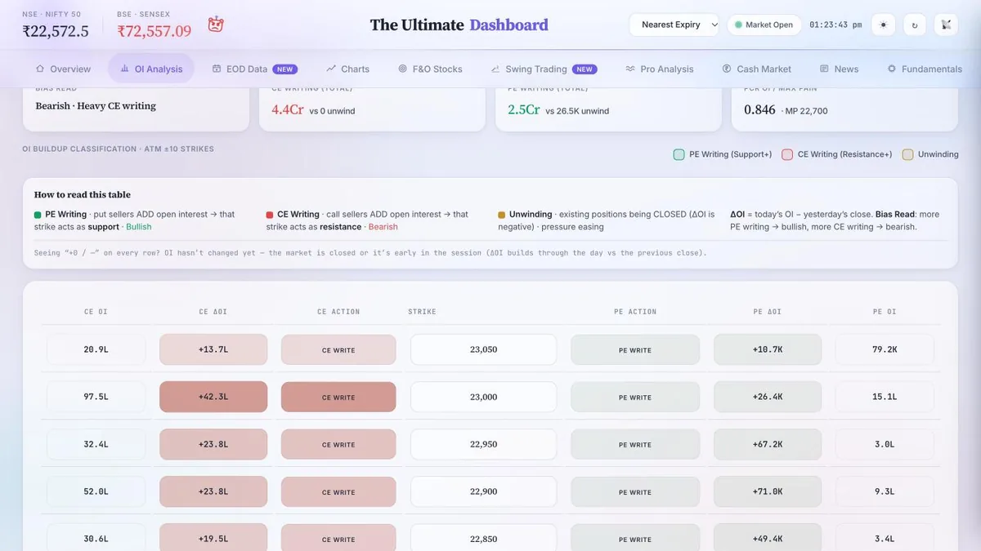This screenshot has height=551, width=981.
Task: Click the NIFTY 50 price ₹22,572.5
Action: pos(56,31)
